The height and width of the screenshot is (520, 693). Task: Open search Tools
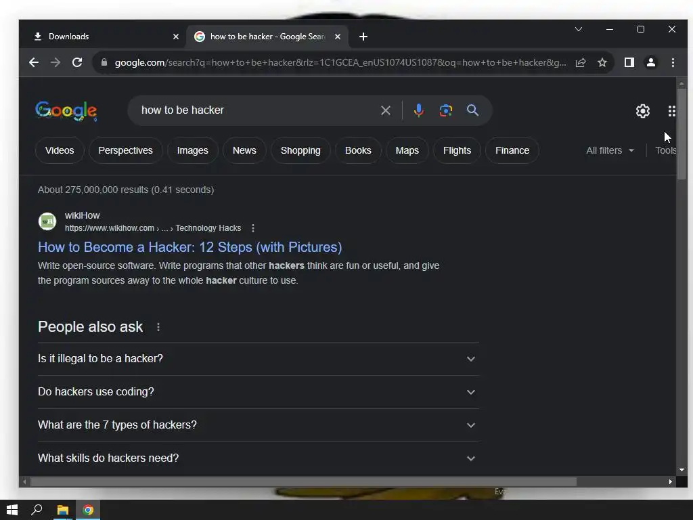(x=665, y=151)
